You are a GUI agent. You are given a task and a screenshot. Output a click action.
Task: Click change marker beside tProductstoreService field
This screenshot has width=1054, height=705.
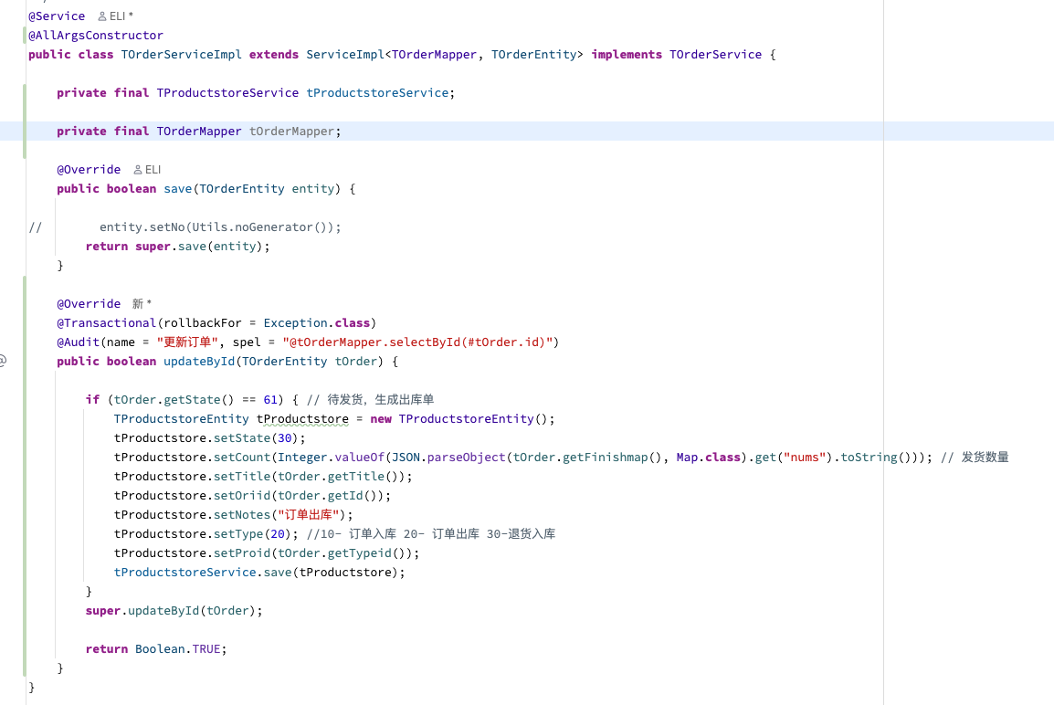coord(26,93)
